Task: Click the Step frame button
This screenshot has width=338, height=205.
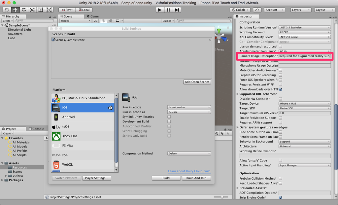Action: (177, 10)
